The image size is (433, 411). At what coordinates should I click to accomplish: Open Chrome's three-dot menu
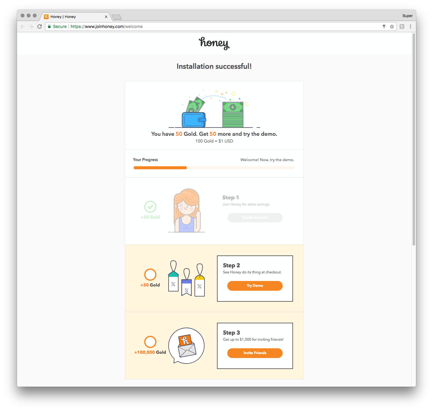(x=410, y=26)
